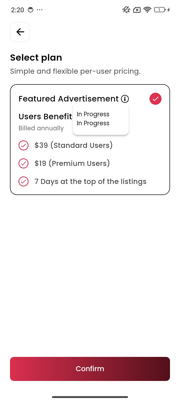180x401 pixels.
Task: Tap the three-dot notification overflow icon
Action: pyautogui.click(x=39, y=10)
